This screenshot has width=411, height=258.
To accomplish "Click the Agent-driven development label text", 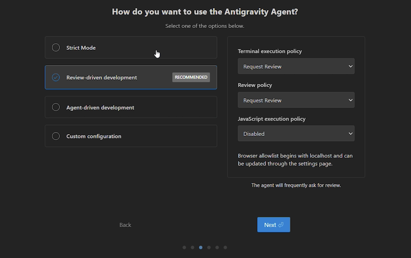I will [x=100, y=107].
